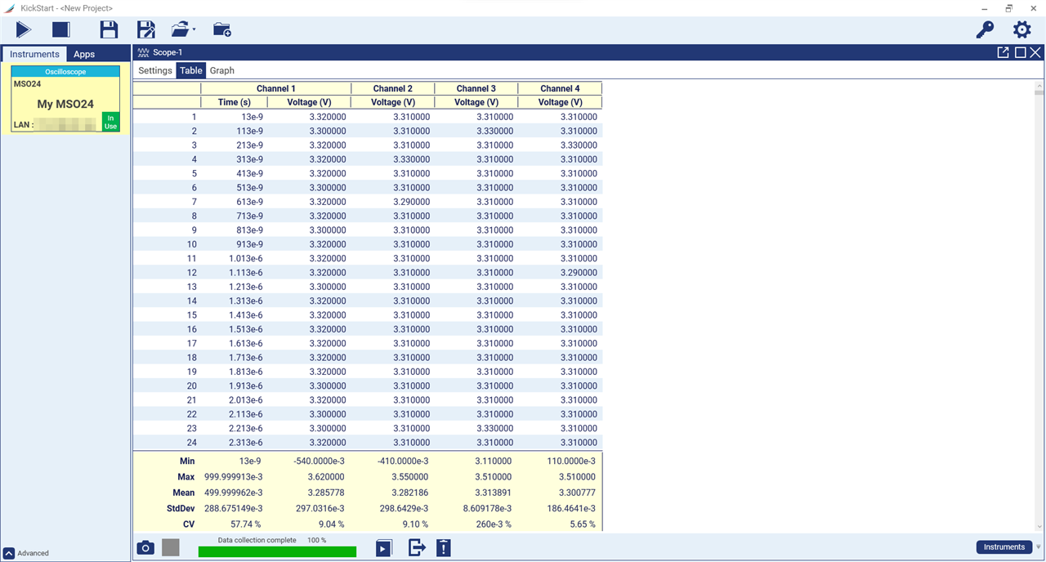Click the CV statistics row label

tap(189, 524)
